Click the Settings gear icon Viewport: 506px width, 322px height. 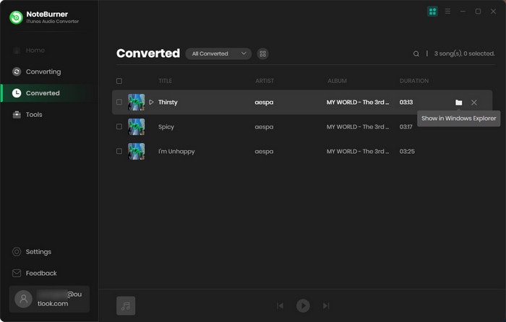tap(17, 252)
